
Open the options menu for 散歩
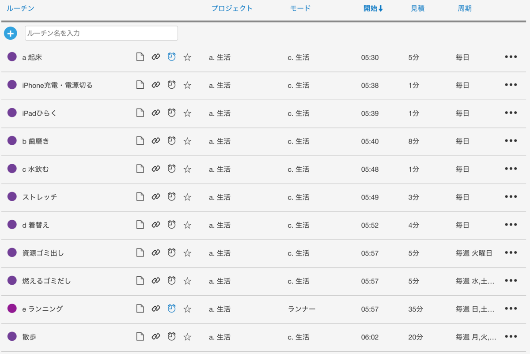tap(511, 336)
